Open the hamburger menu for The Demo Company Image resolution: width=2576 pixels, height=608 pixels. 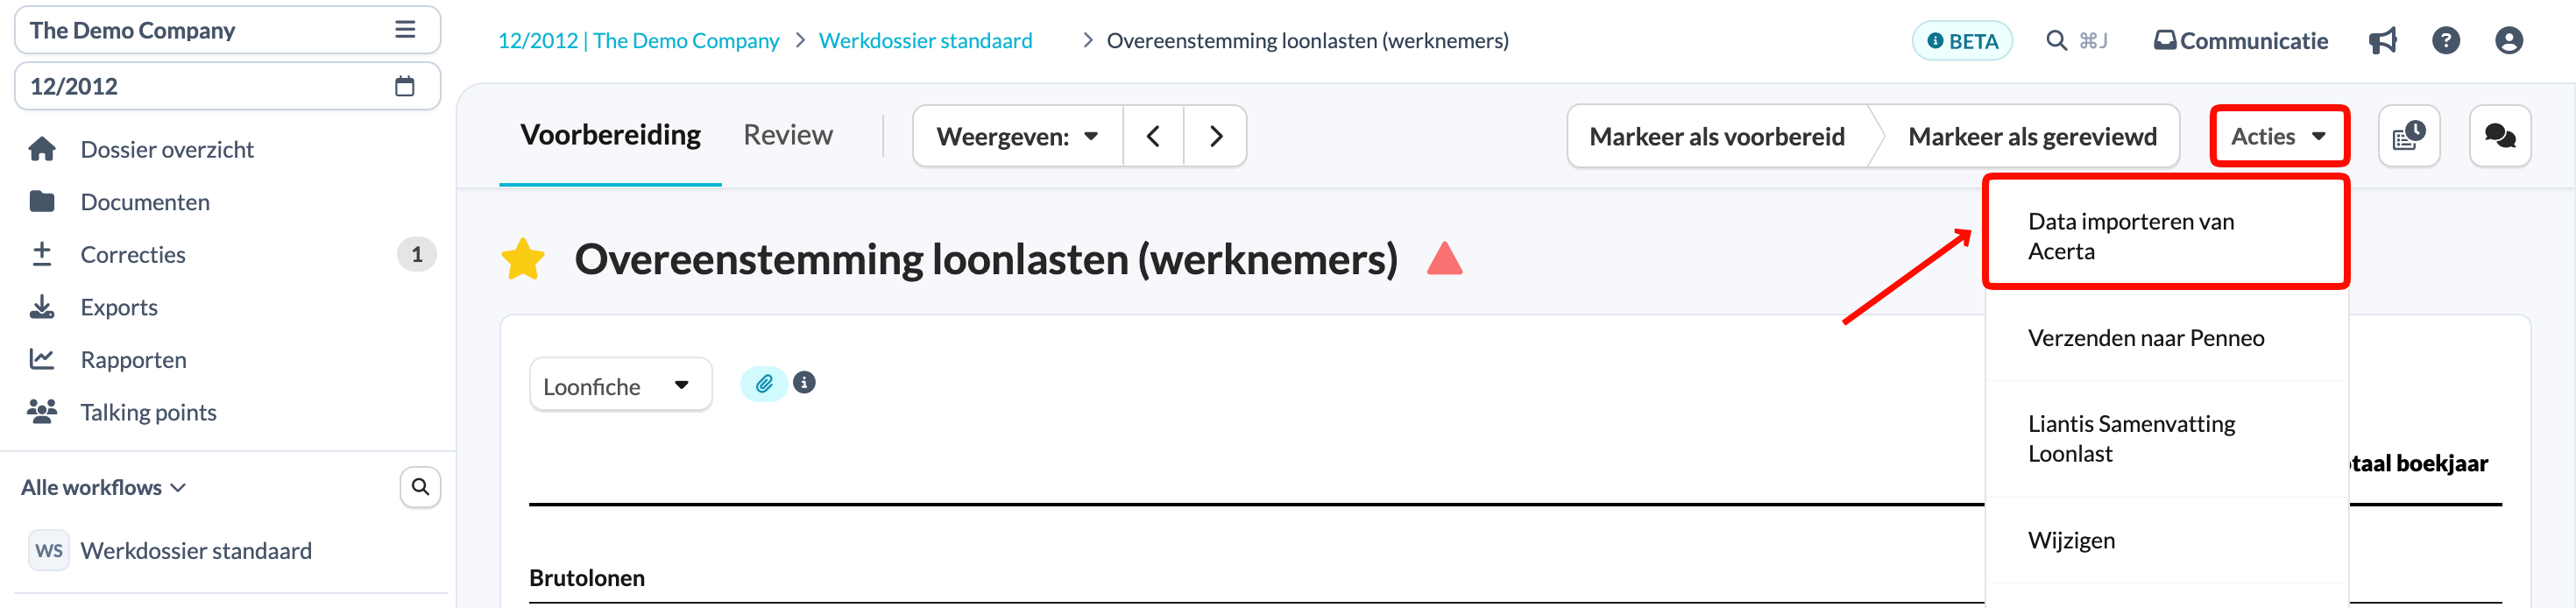click(405, 30)
